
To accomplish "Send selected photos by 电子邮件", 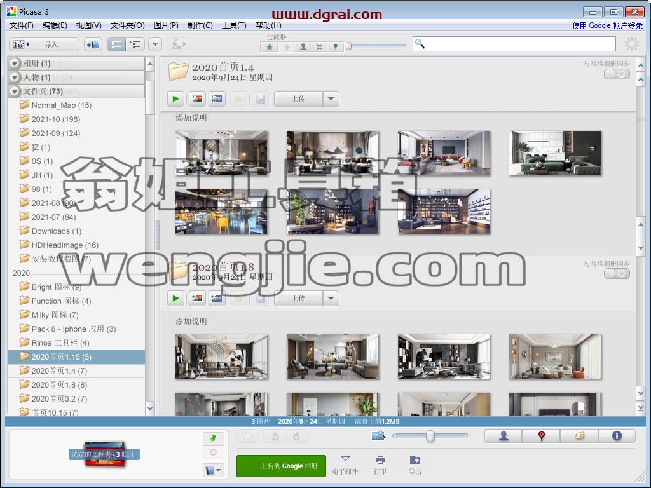I will [345, 465].
